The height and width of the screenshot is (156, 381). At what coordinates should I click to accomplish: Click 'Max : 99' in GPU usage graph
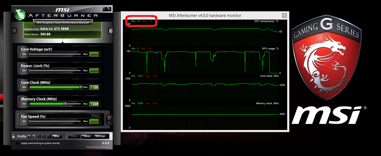[x=146, y=49]
